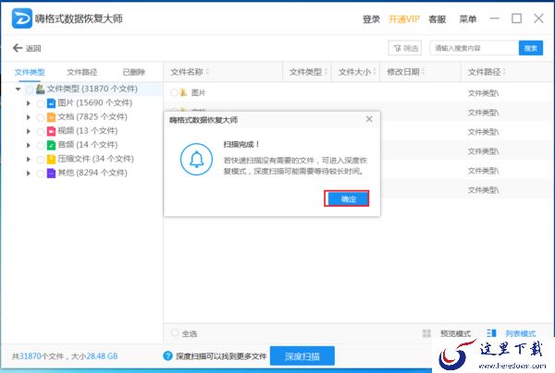The height and width of the screenshot is (373, 555).
Task: Click the bell icon in the dialog
Action: (x=196, y=160)
